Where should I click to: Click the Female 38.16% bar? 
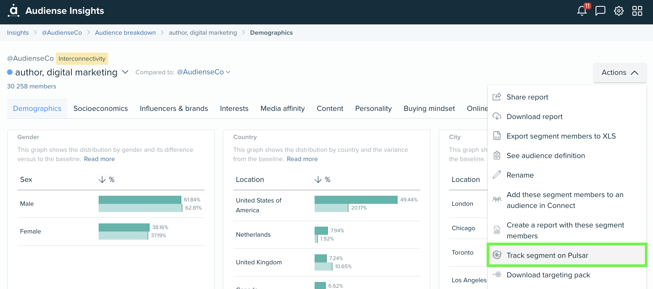pyautogui.click(x=124, y=227)
